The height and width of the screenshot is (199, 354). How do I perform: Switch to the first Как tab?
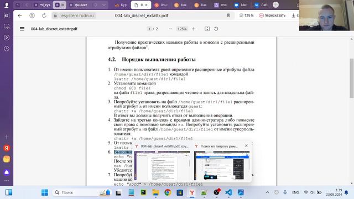pyautogui.click(x=180, y=5)
